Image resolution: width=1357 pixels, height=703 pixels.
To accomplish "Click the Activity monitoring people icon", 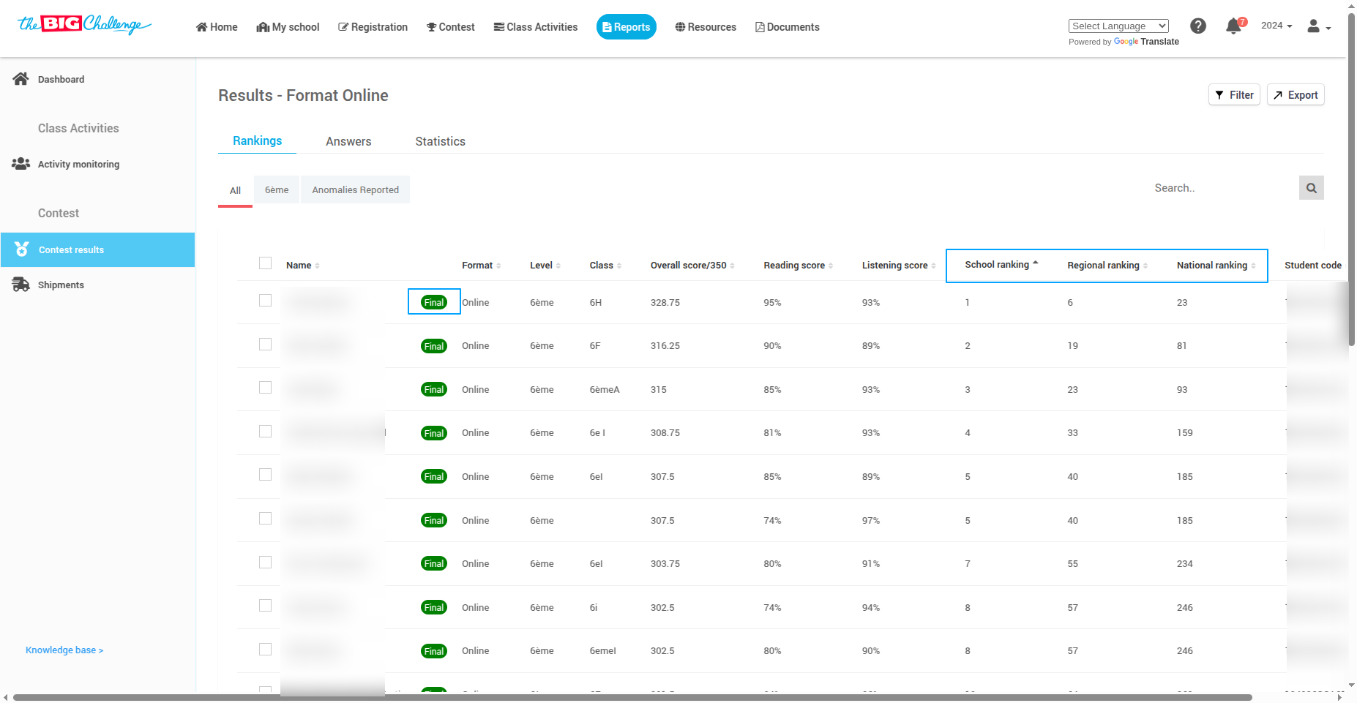I will click(x=20, y=164).
